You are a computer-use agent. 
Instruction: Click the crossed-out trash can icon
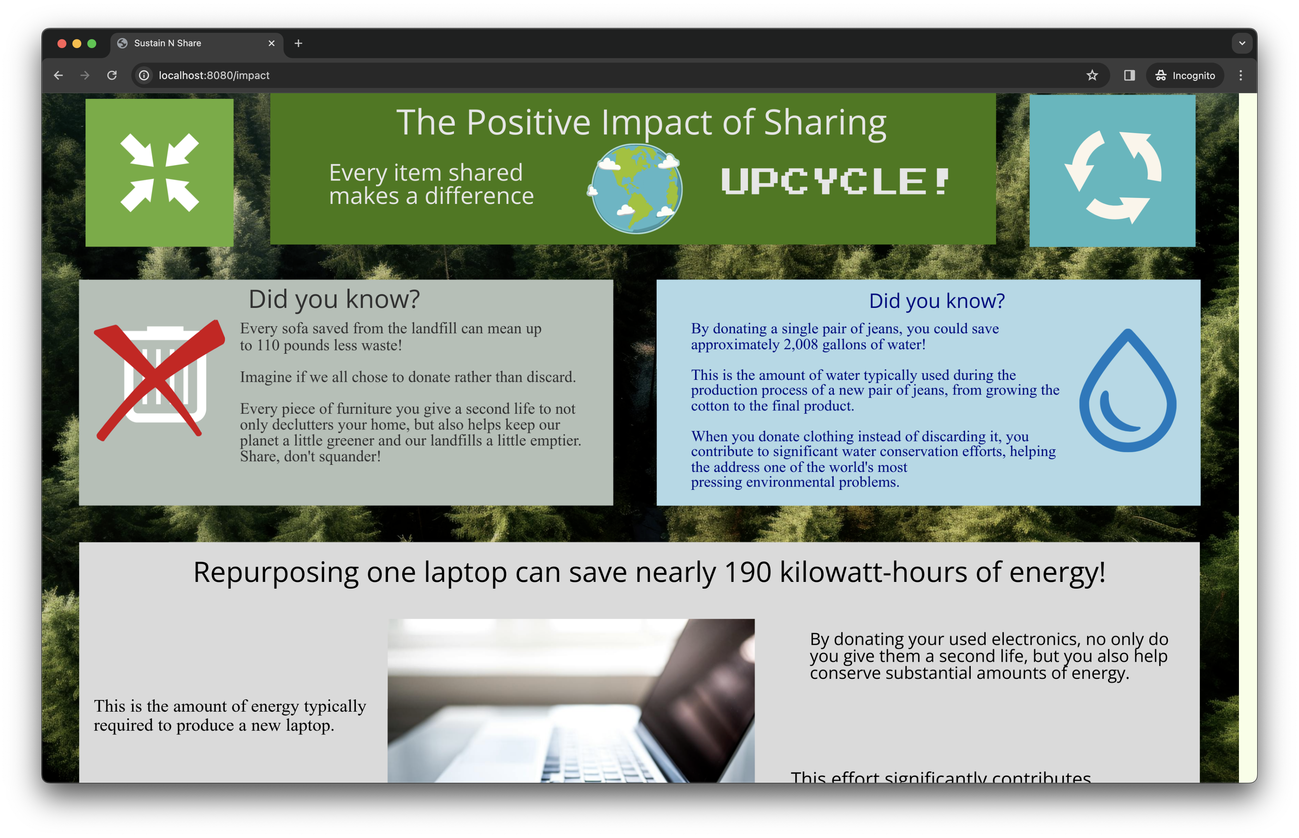pos(159,380)
